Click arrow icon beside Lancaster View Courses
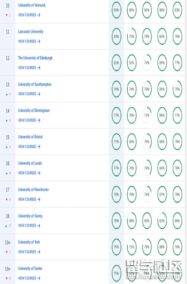The image size is (187, 284). coord(39,41)
